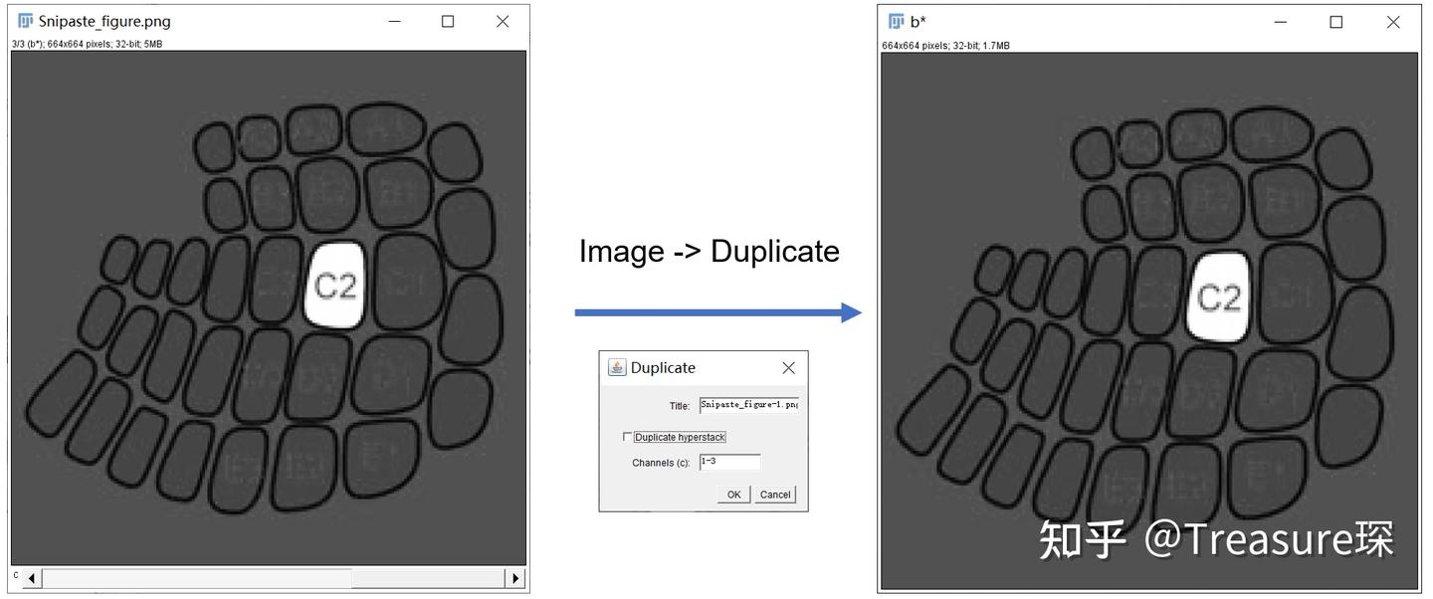Enable the Duplicate hyperstack checkbox
The image size is (1433, 599).
tap(627, 436)
